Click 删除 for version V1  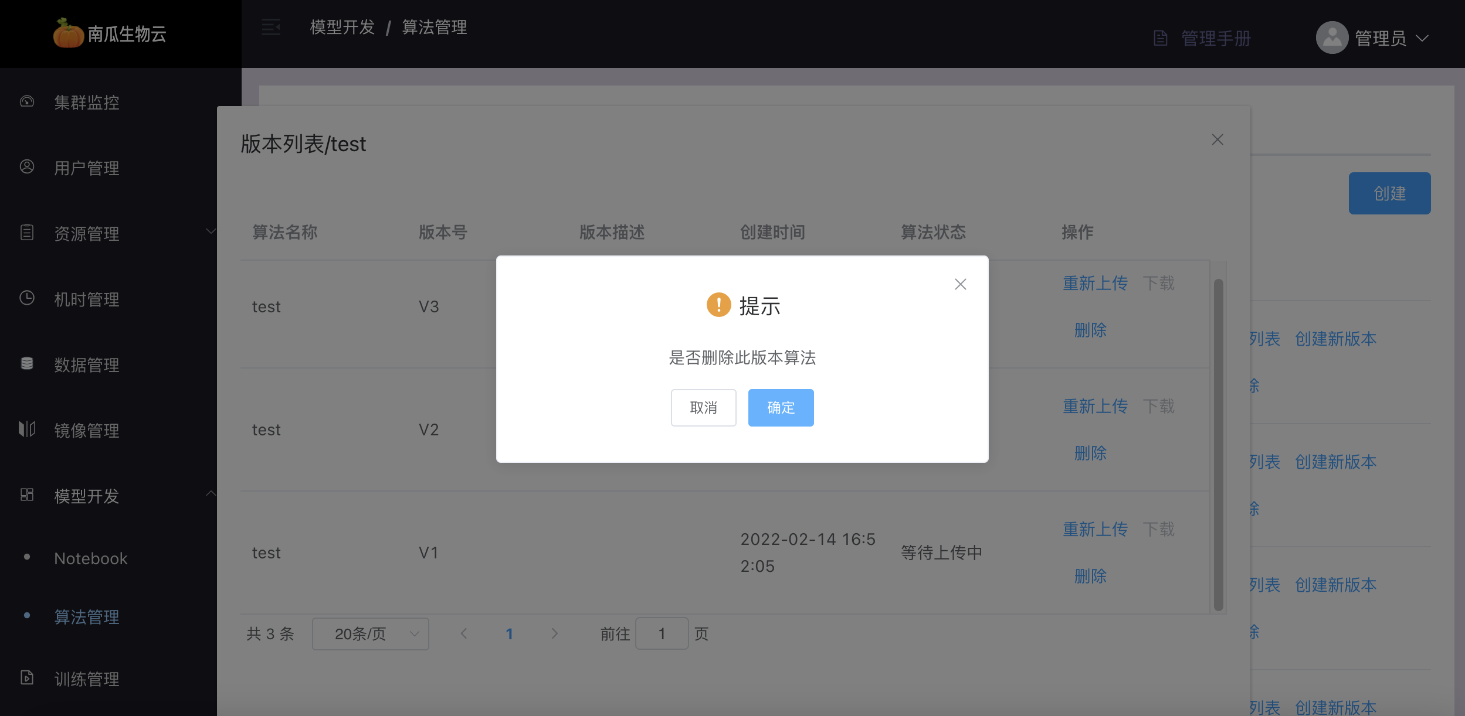pyautogui.click(x=1091, y=577)
